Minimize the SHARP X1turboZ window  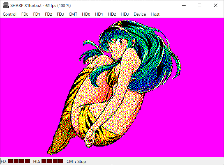[x=184, y=6]
